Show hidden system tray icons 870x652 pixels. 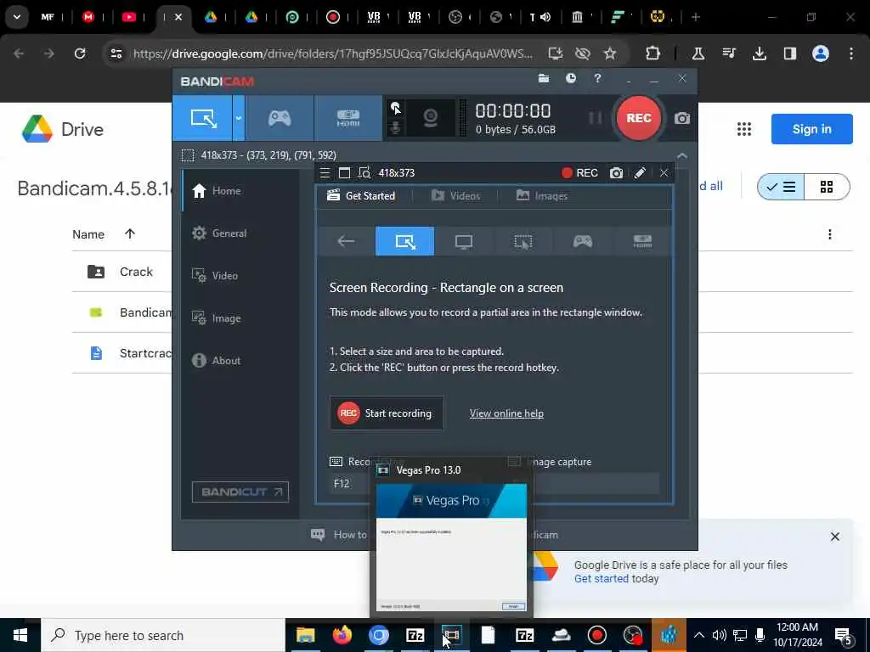point(699,635)
